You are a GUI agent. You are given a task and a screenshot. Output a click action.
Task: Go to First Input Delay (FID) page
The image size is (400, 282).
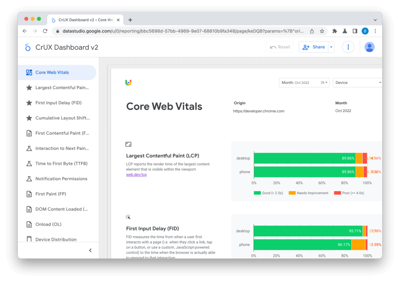coord(58,103)
